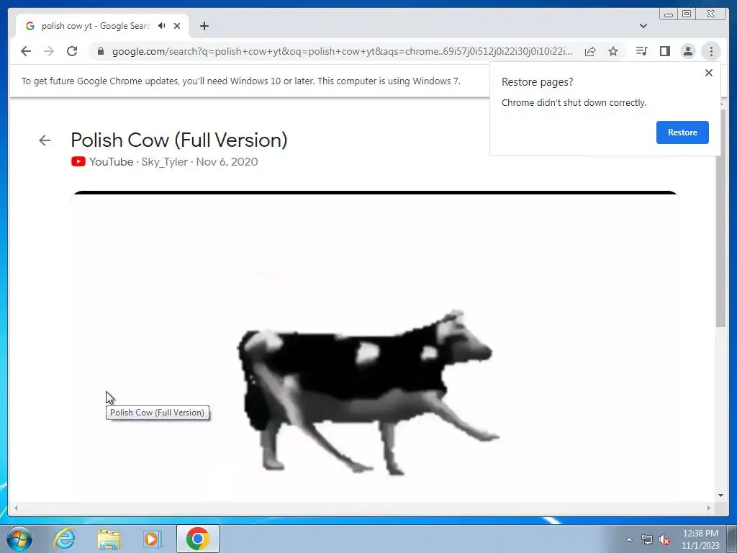Open the Windows Start menu

click(19, 539)
